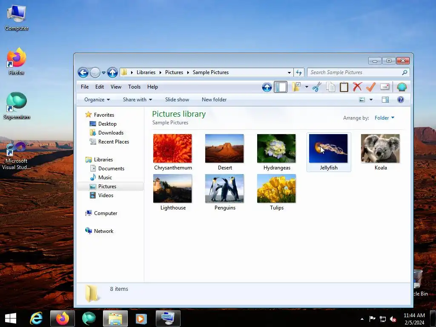Open the Share with dropdown
This screenshot has width=436, height=327.
(x=138, y=100)
